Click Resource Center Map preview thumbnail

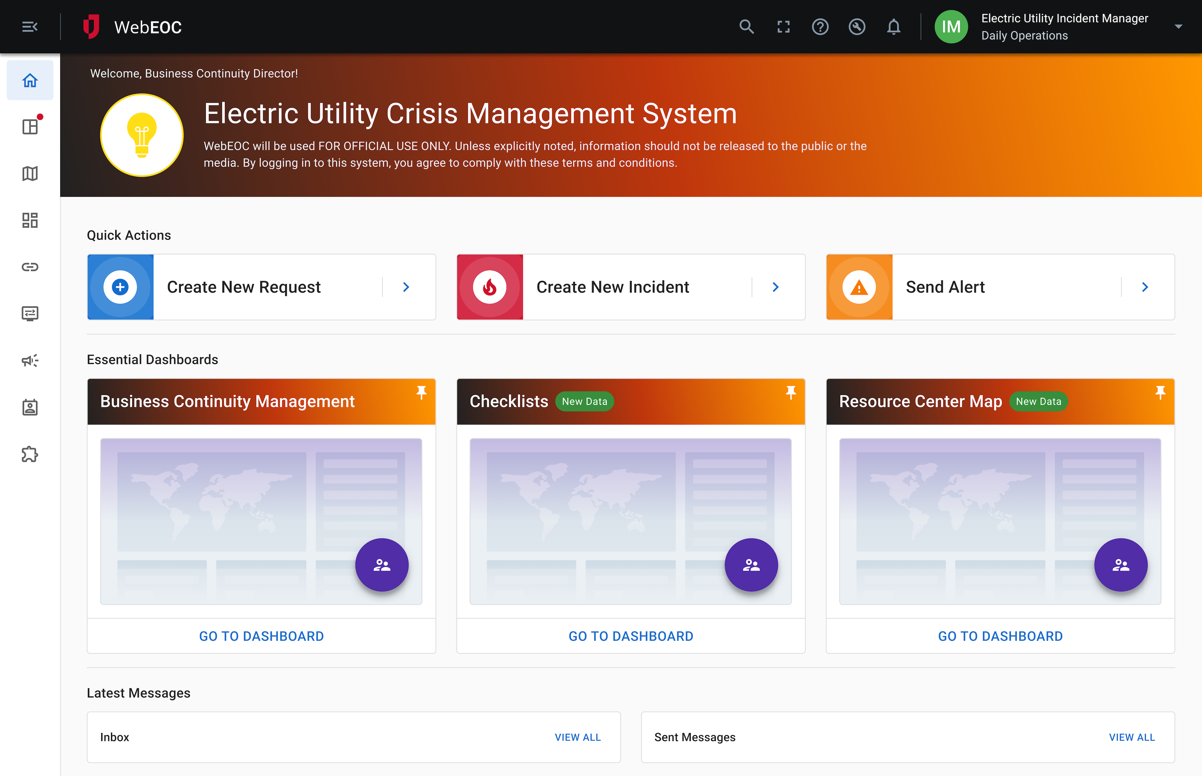point(1000,521)
